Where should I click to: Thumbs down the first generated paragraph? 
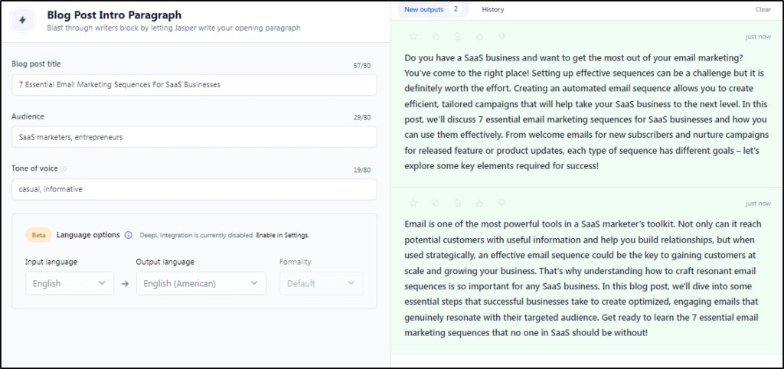(x=502, y=37)
